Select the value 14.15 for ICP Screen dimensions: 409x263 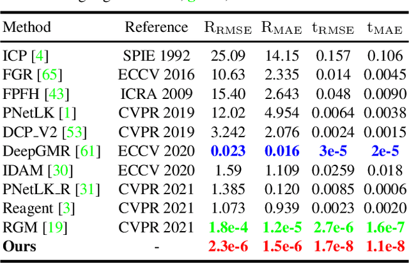coord(282,56)
